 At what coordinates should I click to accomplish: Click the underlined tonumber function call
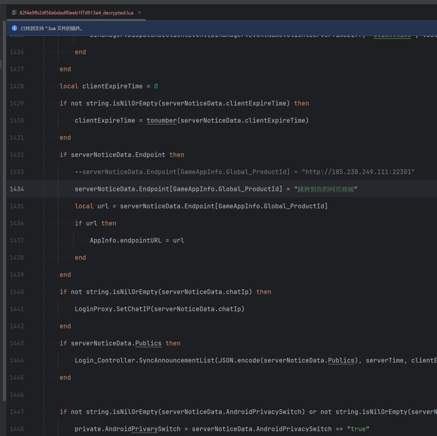click(161, 120)
